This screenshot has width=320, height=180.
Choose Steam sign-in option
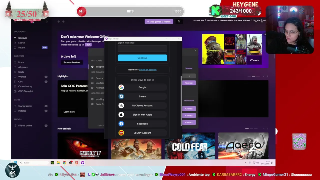[x=142, y=96]
